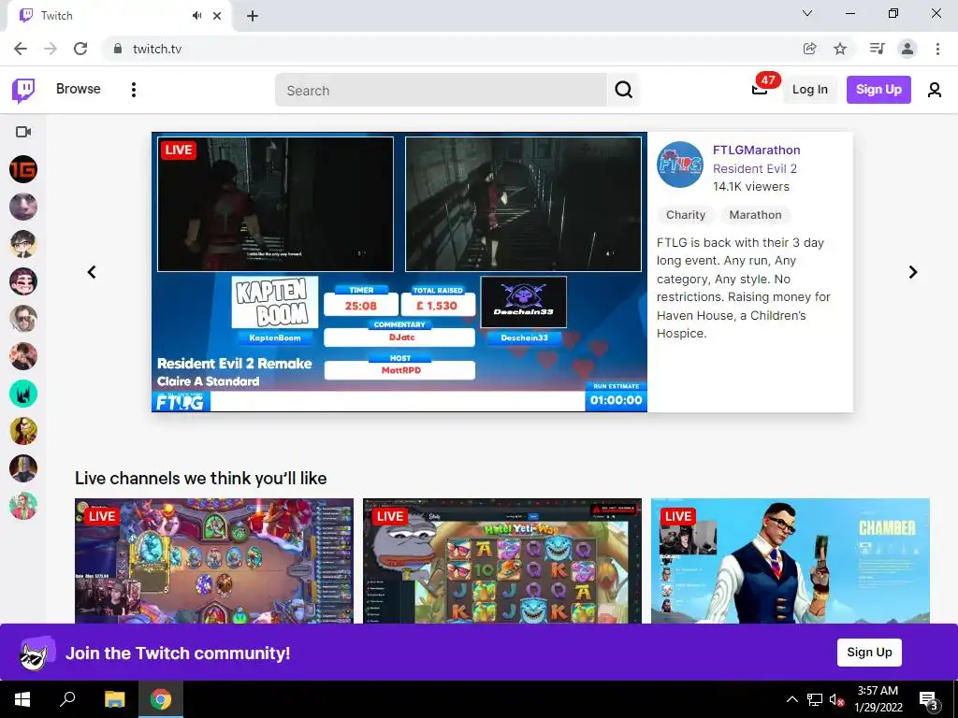The width and height of the screenshot is (958, 718).
Task: Go back in browser history
Action: coord(21,49)
